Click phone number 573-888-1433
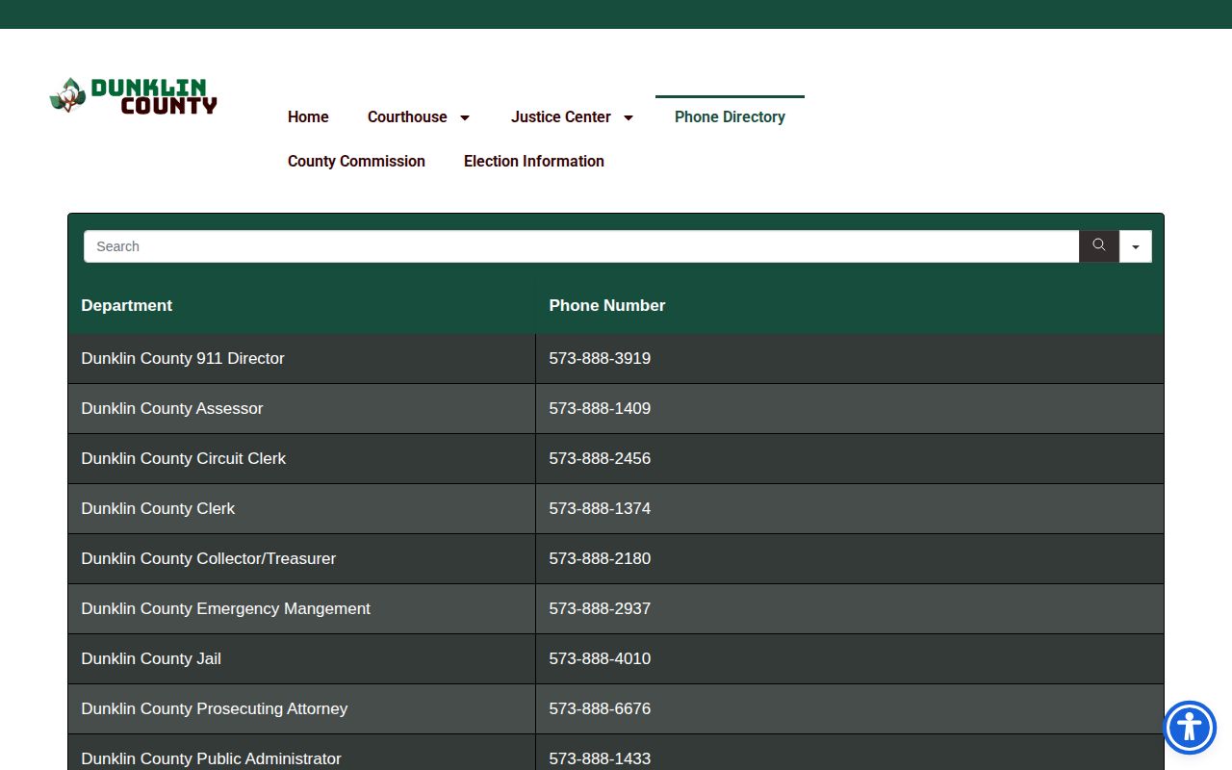Viewport: 1232px width, 770px height. click(600, 758)
